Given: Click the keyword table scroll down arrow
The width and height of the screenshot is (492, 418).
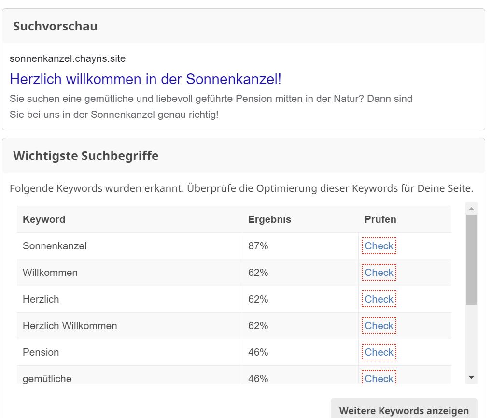Looking at the screenshot, I should coord(471,377).
